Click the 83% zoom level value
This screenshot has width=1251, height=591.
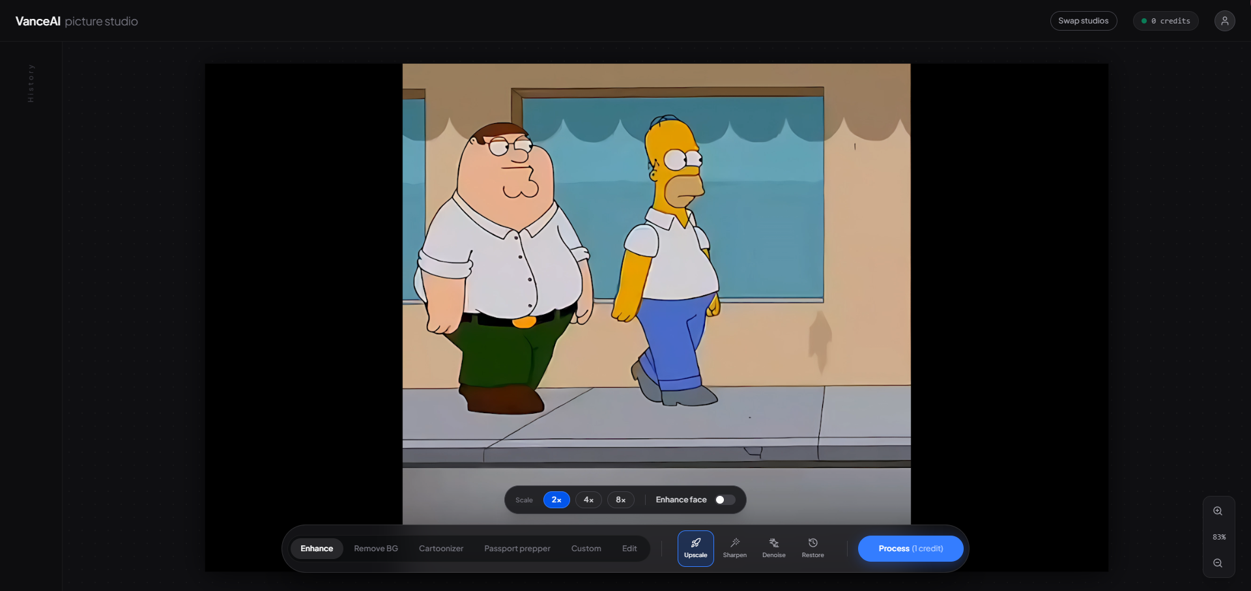(1219, 537)
